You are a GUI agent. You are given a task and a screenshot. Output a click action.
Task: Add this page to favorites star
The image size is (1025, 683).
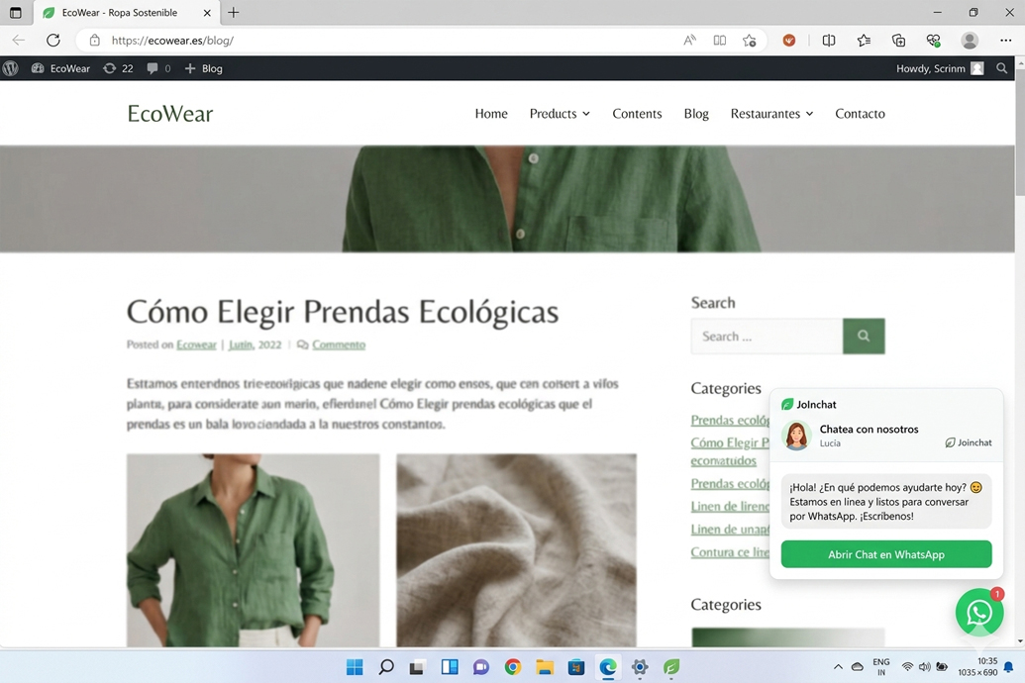coord(749,41)
